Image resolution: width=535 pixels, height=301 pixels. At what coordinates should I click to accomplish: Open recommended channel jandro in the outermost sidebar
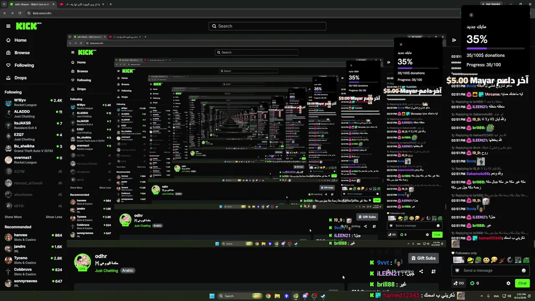tap(33, 249)
